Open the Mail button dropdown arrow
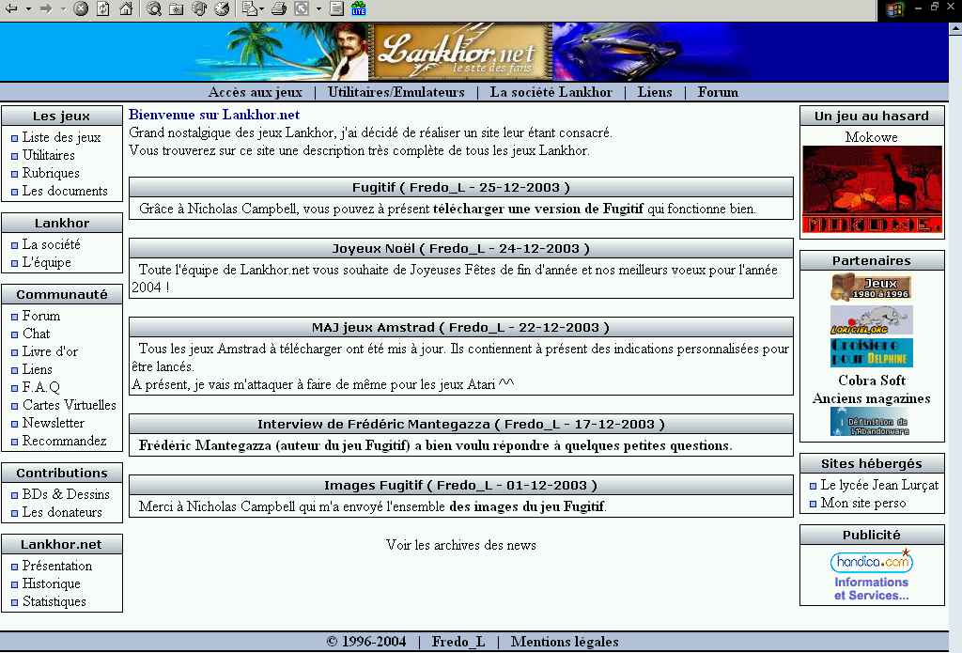 (x=263, y=9)
